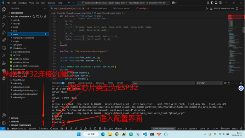Select chip target esp32 in status bar
245x138 pixels.
click(x=54, y=129)
